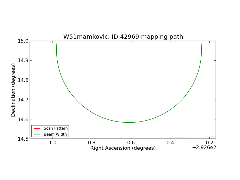
Task: Click the y-axis tick label 14.8
Action: pos(23,80)
